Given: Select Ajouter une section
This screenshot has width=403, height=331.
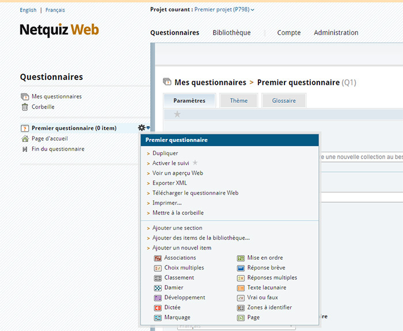Looking at the screenshot, I should 177,228.
